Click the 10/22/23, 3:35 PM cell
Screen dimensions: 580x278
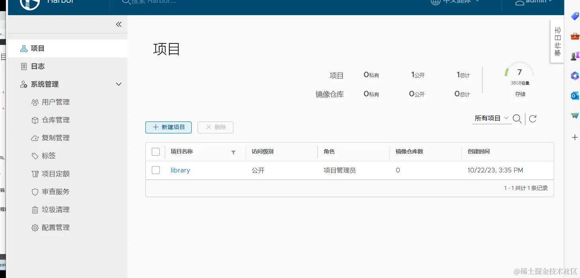pos(495,170)
